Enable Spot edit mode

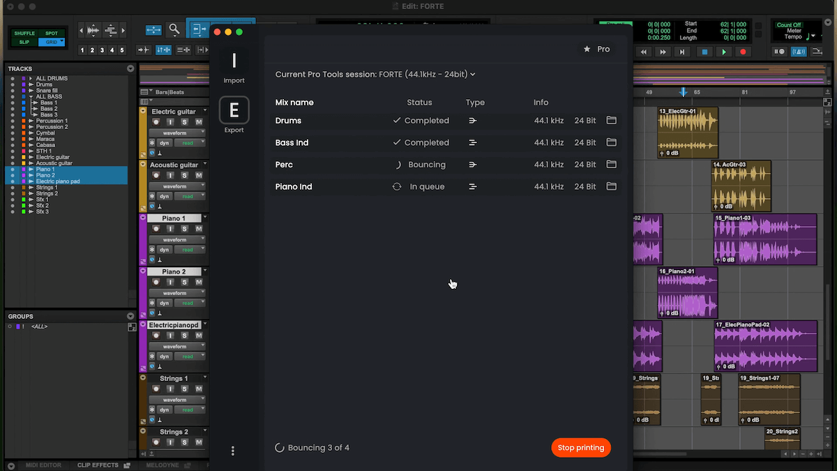[x=52, y=33]
